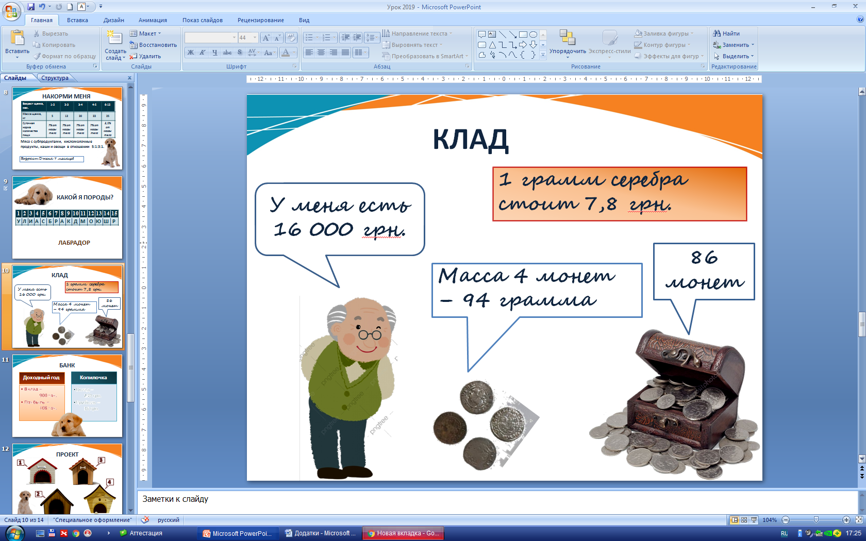Increase font size icon
This screenshot has height=541, width=866.
[x=265, y=38]
